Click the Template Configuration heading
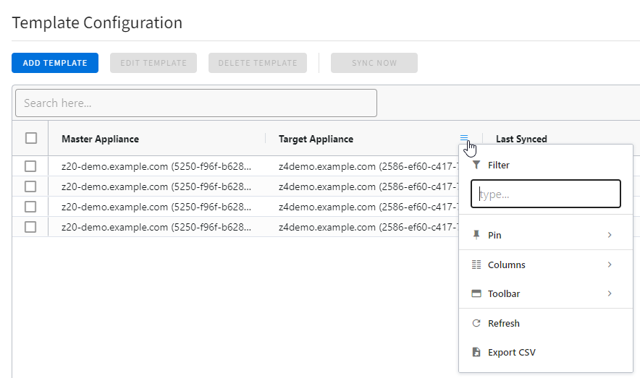 tap(97, 23)
